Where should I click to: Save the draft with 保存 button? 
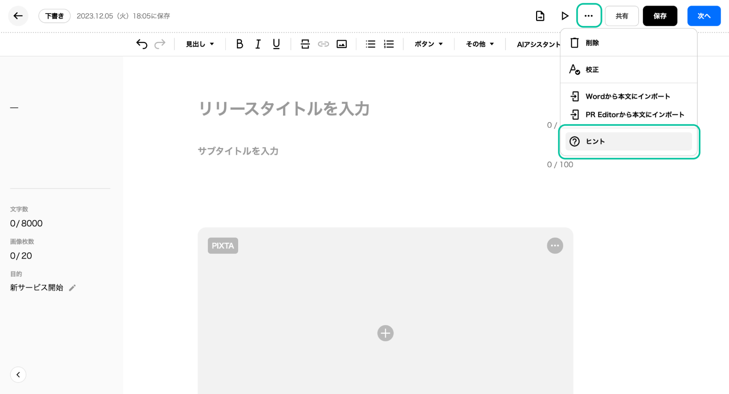(660, 16)
